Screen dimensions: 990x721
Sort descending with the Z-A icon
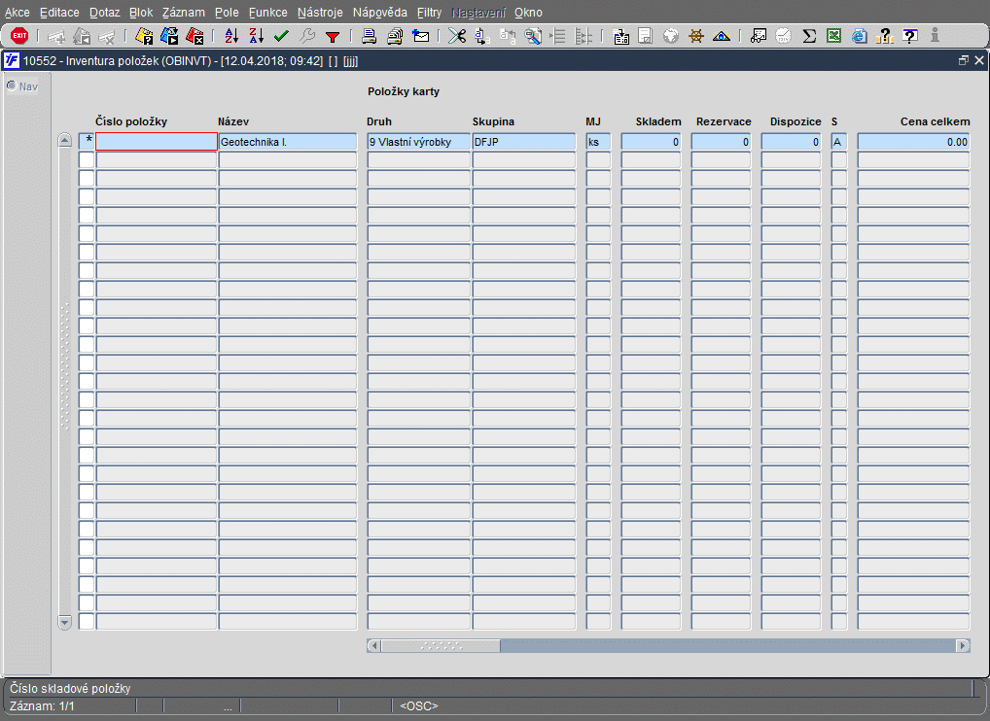click(257, 36)
